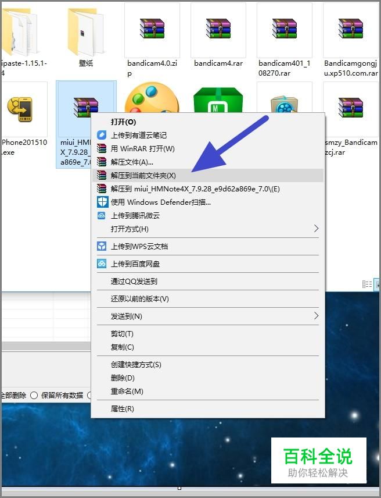Open the 壁纸 folder

coord(85,32)
